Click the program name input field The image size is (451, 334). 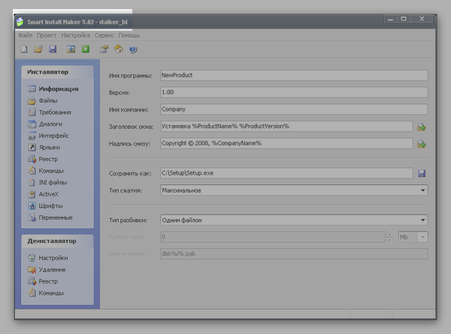(293, 75)
